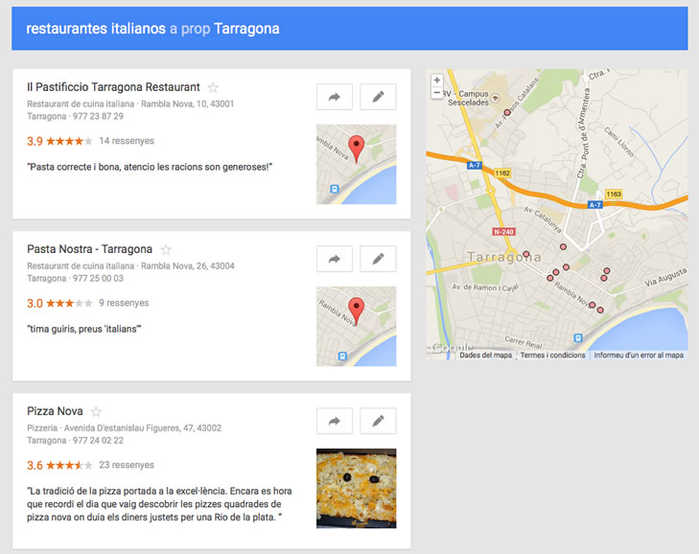Edit the Pizza Nova listing

click(x=378, y=421)
